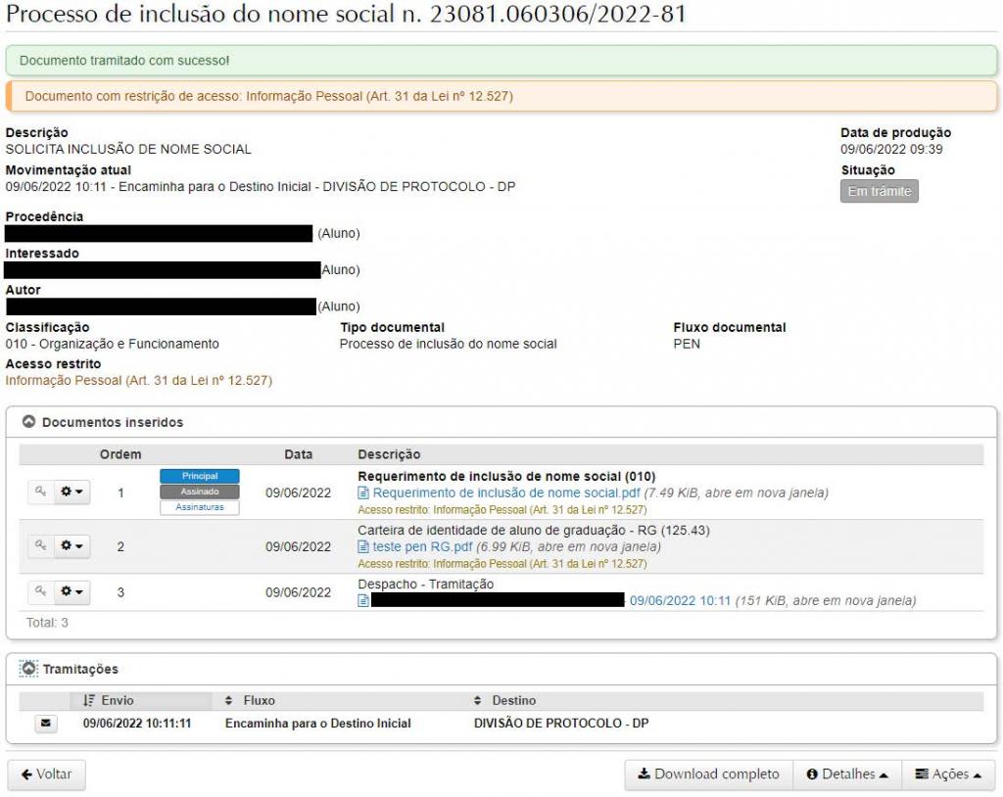
Task: Click the envelope icon in Tramitações row
Action: [46, 724]
